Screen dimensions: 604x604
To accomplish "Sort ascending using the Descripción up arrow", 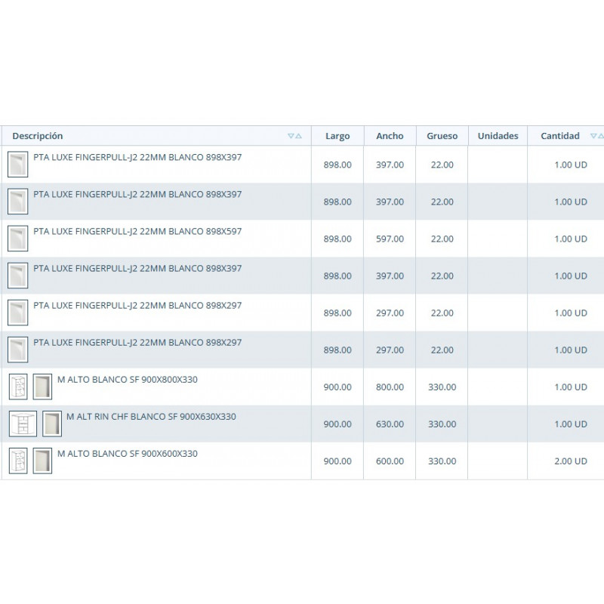I will (x=298, y=136).
